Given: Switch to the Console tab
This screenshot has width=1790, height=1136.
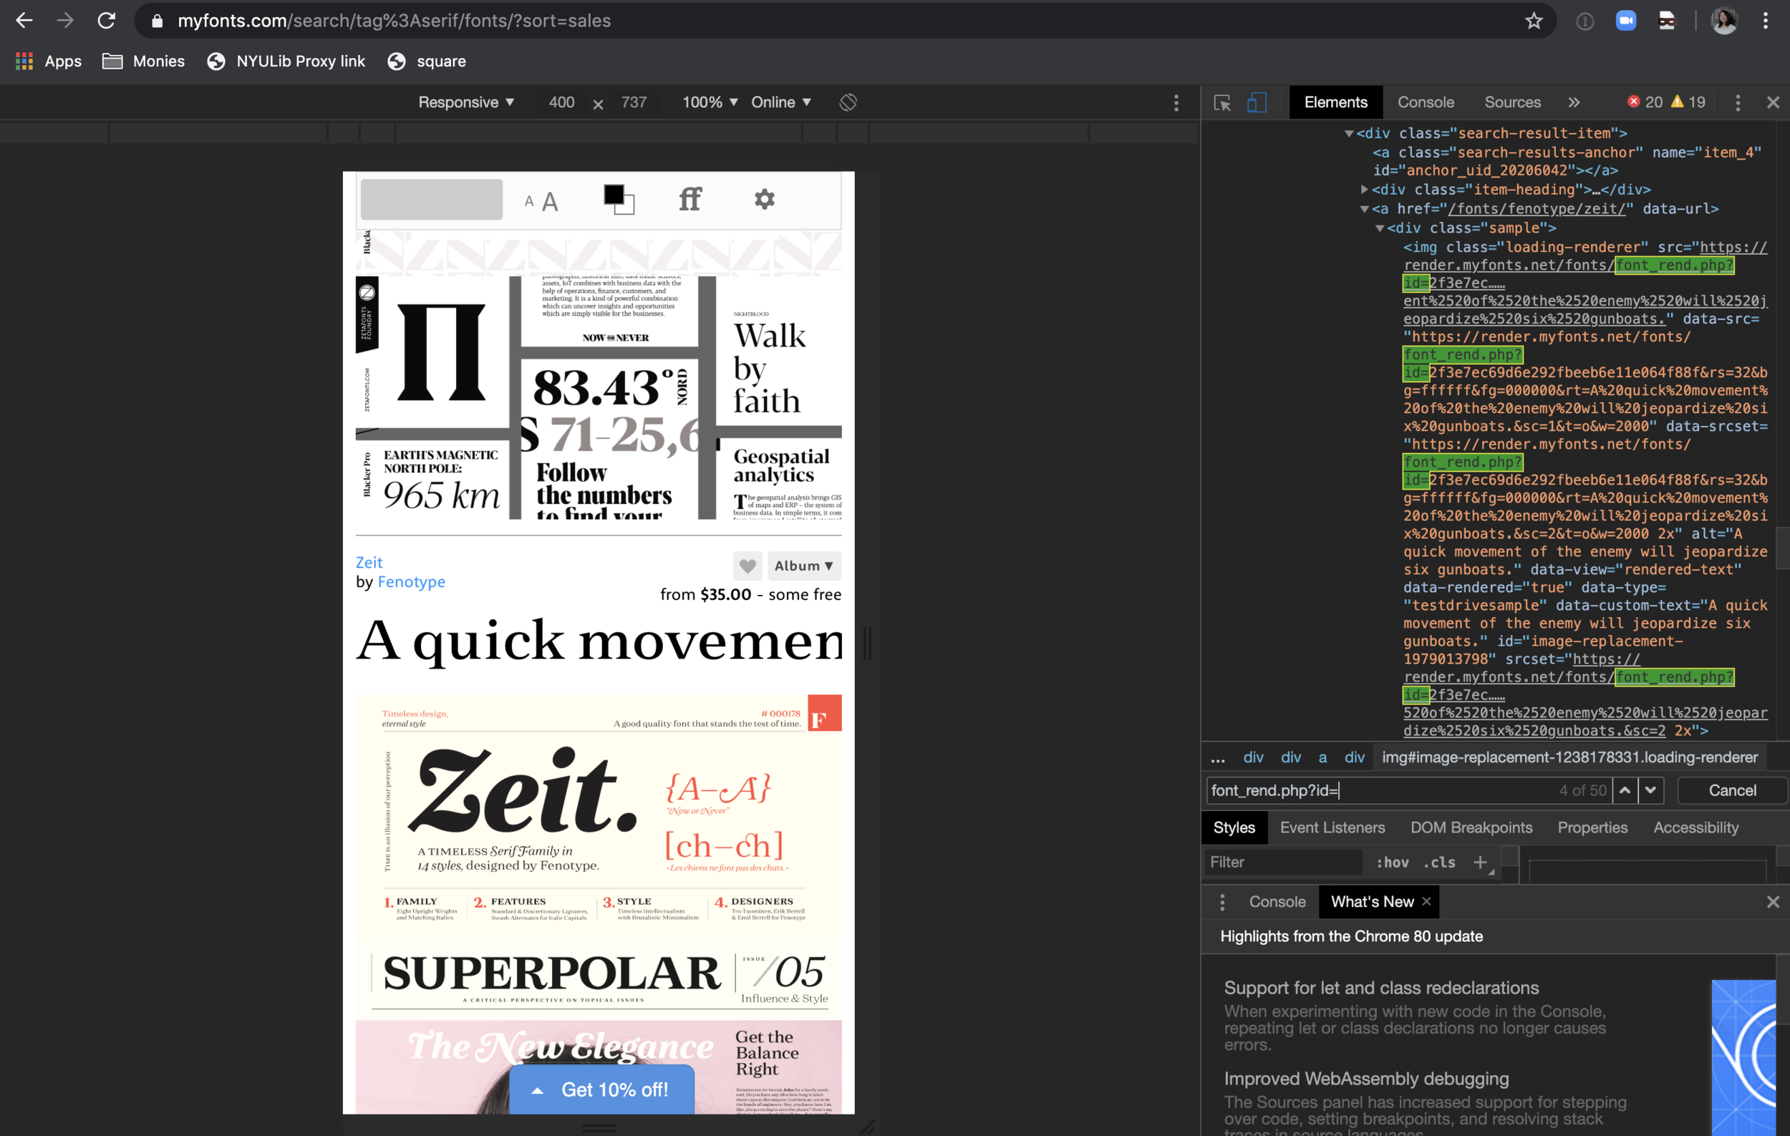Looking at the screenshot, I should point(1425,102).
